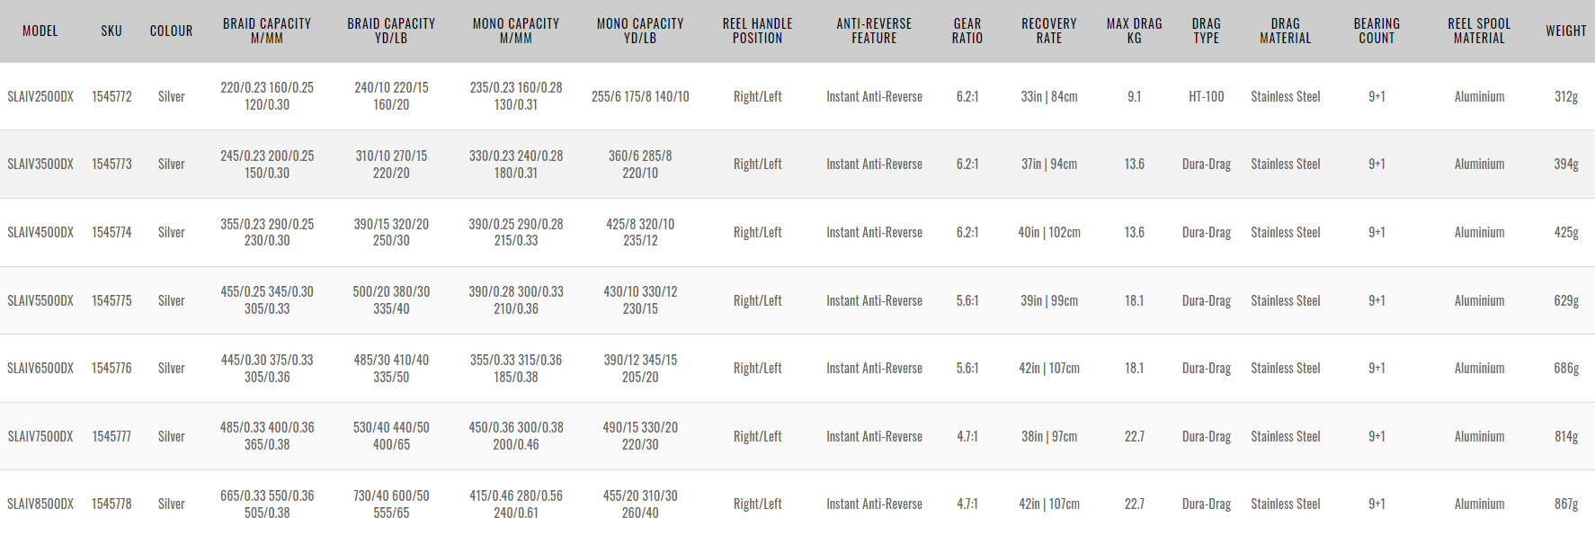Select the WEIGHT column header

1565,31
